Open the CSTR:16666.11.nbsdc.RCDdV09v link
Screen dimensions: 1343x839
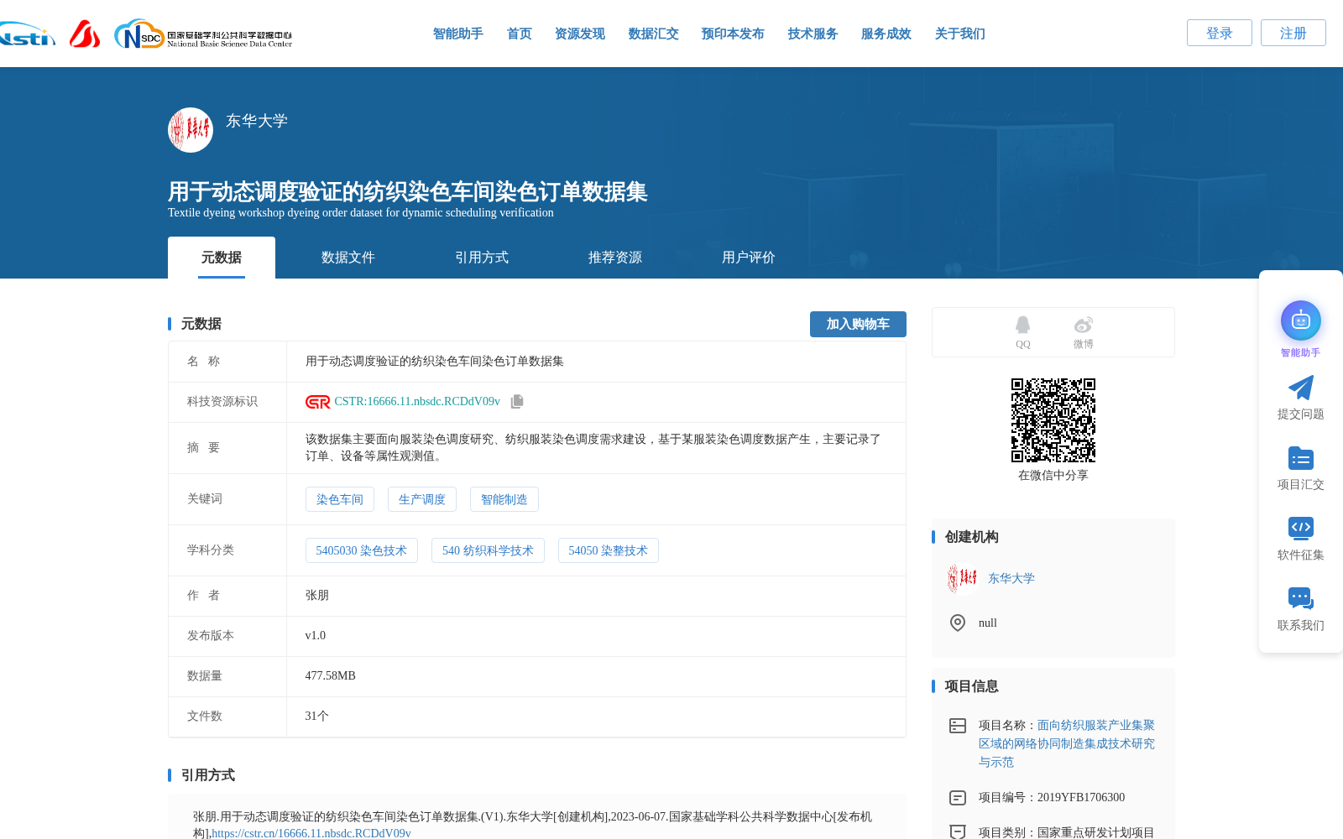click(417, 402)
